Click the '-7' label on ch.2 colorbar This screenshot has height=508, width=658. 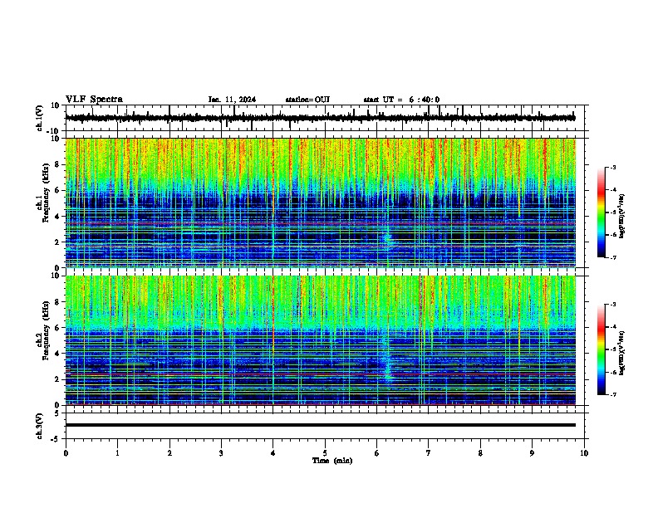pos(613,395)
